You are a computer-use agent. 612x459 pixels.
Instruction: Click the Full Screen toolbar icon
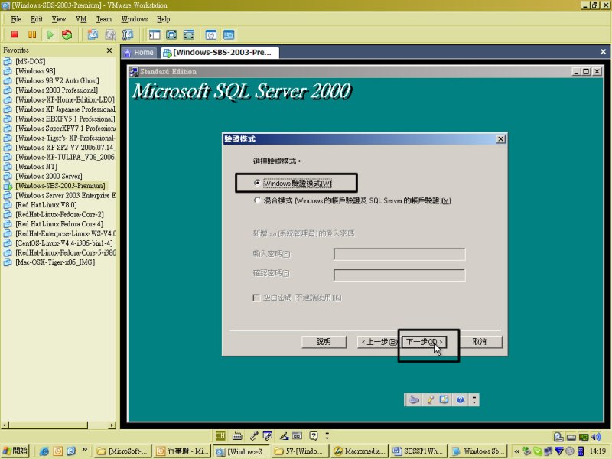point(189,34)
